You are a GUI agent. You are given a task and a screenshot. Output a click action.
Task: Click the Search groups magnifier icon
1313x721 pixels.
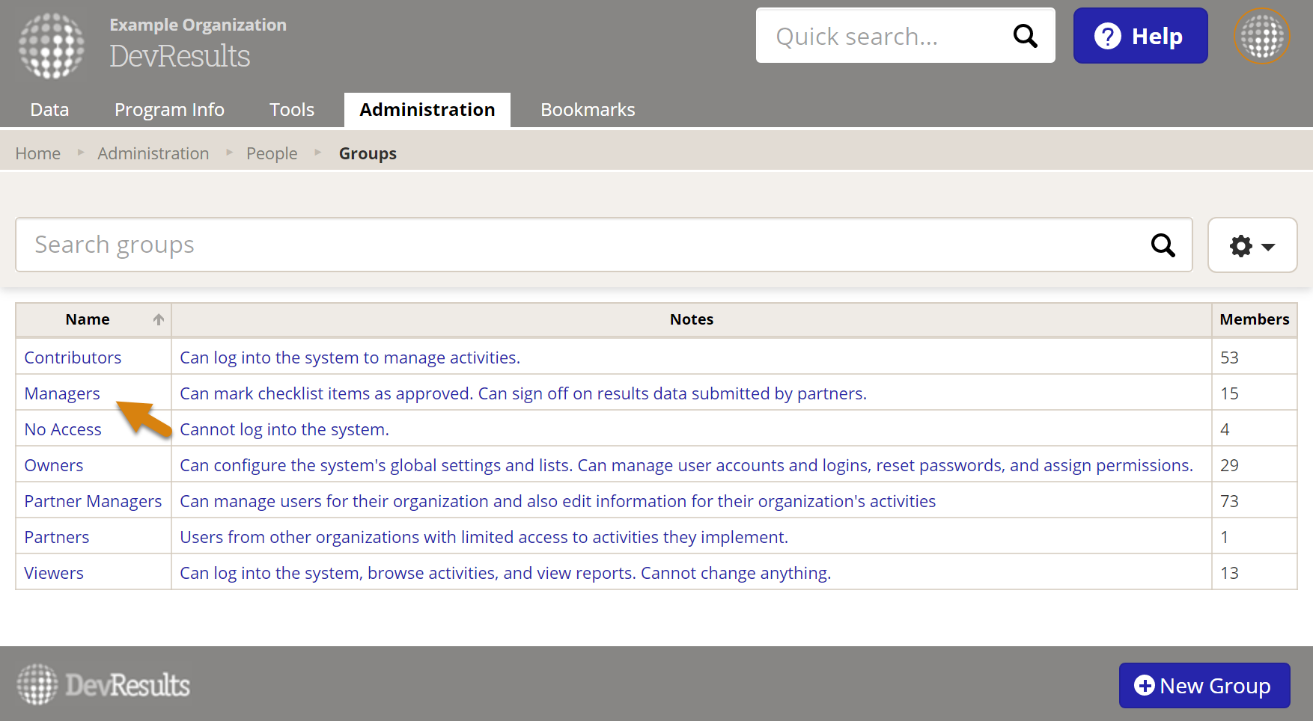1163,245
